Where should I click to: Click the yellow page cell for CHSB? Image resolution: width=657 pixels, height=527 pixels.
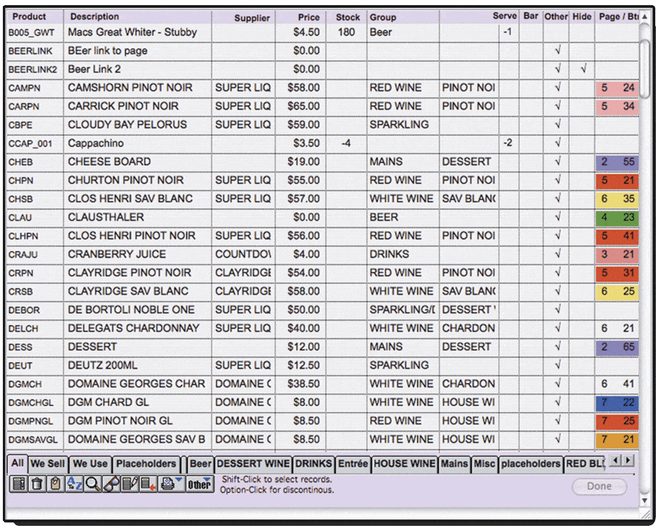point(617,198)
